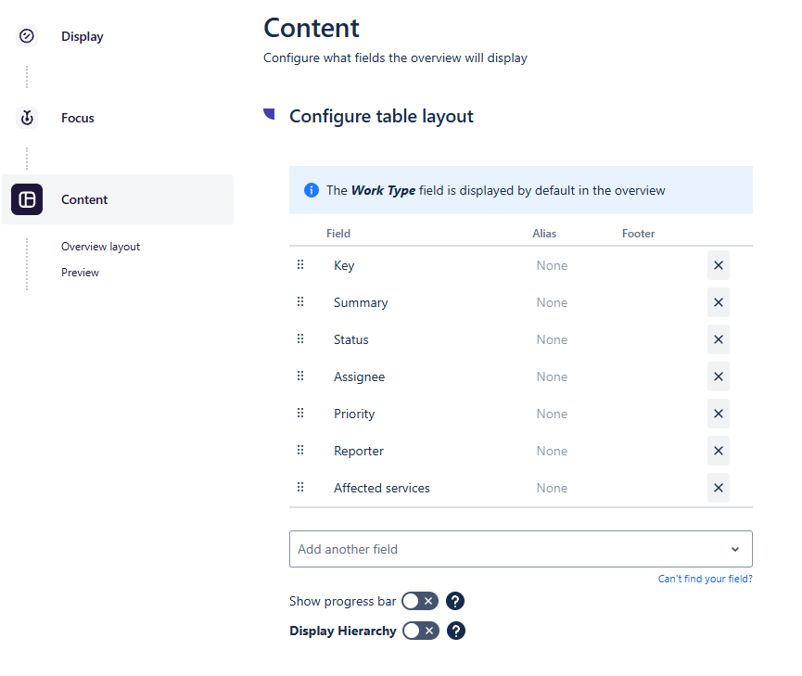Click the Display step icon in sidebar

(x=27, y=36)
